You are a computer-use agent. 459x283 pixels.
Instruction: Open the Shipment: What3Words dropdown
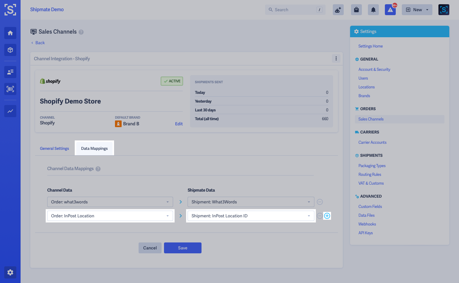[x=251, y=202]
